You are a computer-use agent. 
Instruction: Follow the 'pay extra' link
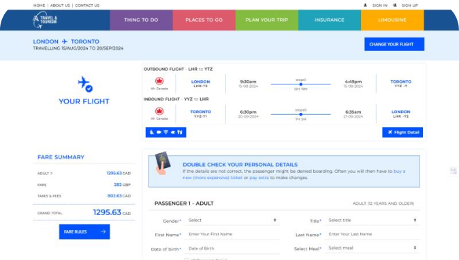click(x=259, y=178)
